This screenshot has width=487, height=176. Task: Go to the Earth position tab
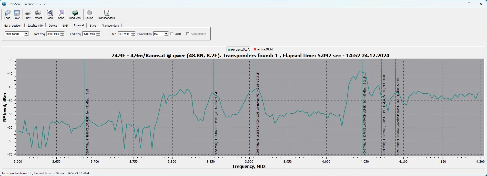(13, 26)
